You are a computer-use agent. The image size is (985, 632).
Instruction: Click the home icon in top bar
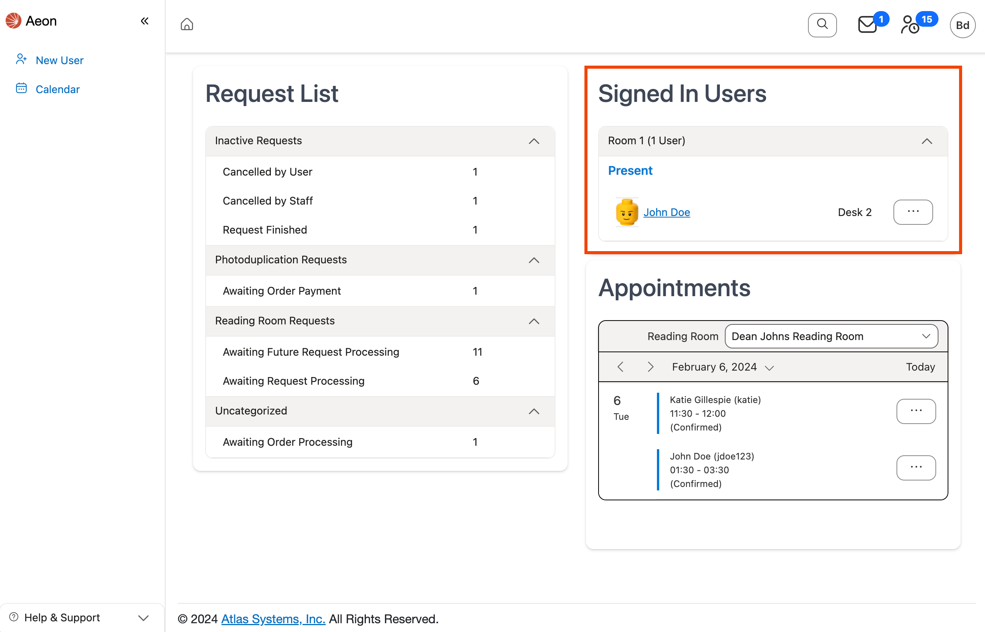click(187, 25)
